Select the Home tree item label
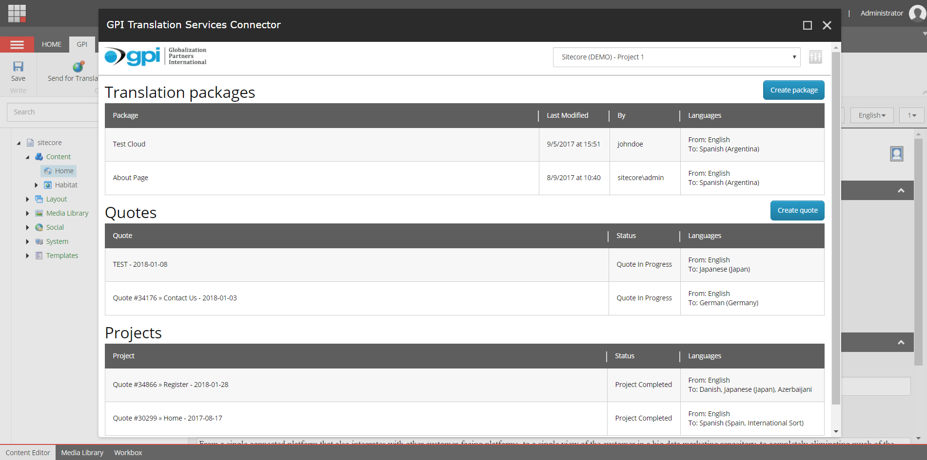Viewport: 927px width, 460px height. pyautogui.click(x=64, y=171)
